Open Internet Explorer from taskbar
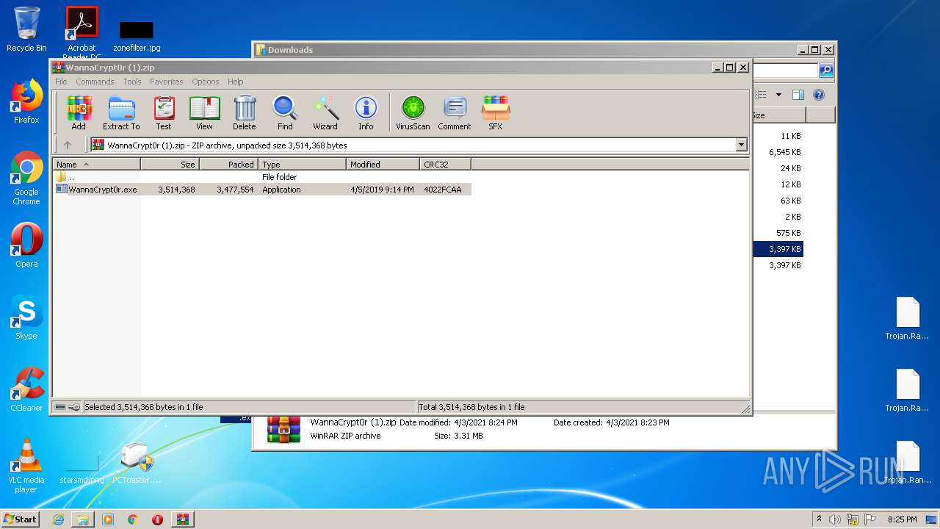940x529 pixels. [58, 519]
